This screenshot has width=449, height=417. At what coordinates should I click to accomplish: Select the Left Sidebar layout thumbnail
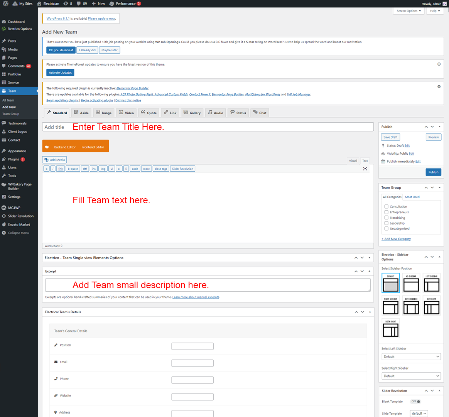431,283
